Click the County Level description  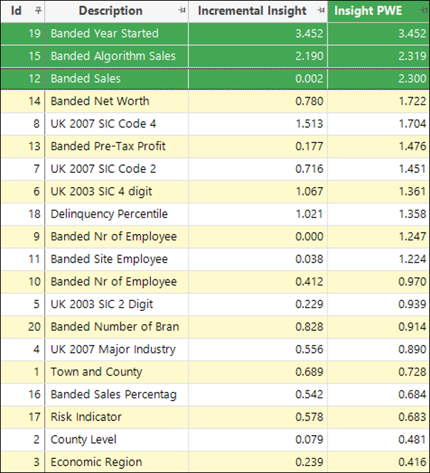pyautogui.click(x=83, y=440)
